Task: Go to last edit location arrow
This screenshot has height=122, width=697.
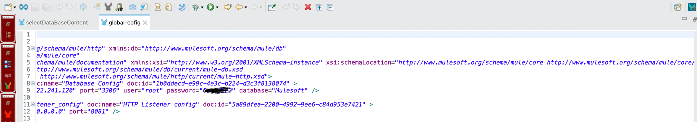Action: [228, 7]
